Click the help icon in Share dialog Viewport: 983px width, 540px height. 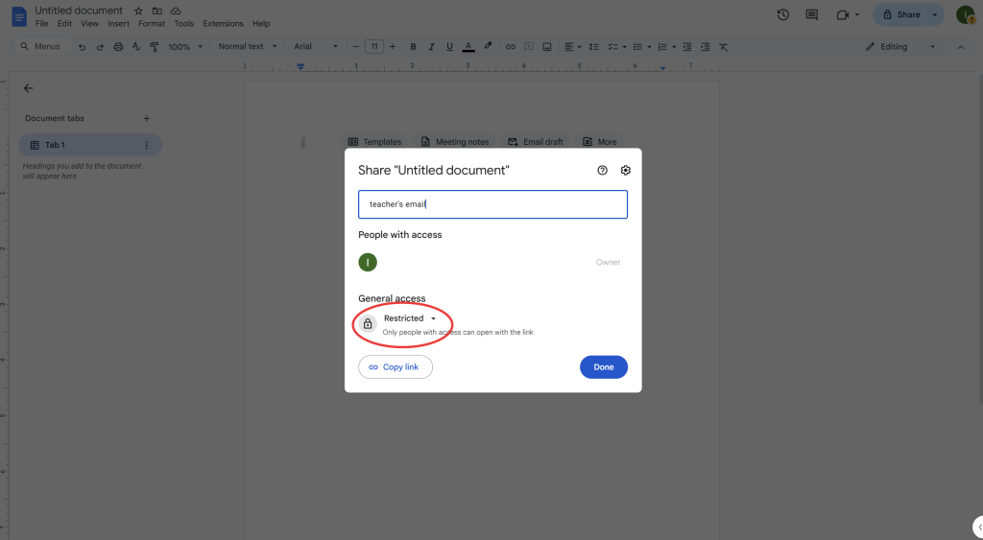(602, 170)
